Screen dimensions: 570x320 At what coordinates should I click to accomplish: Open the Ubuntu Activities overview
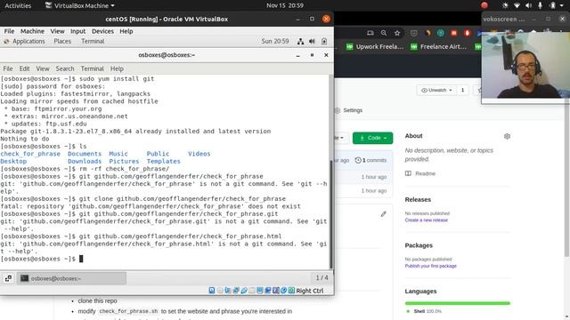(18, 5)
